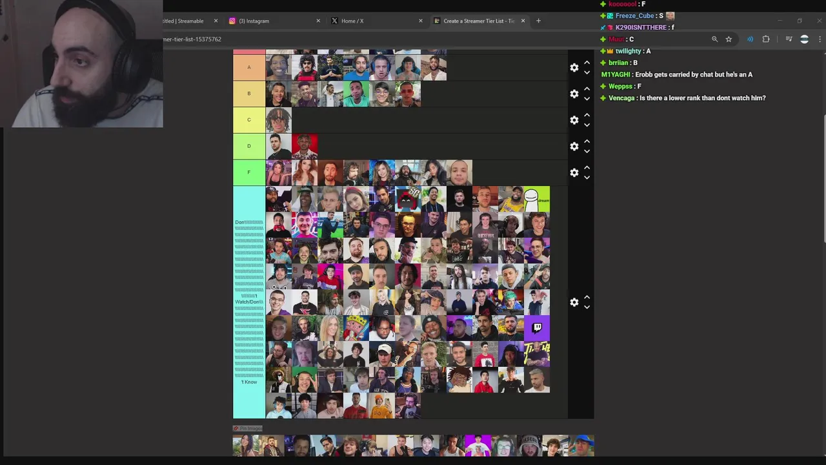Click the blue sound-wave extension icon
This screenshot has height=465, width=826.
(750, 39)
